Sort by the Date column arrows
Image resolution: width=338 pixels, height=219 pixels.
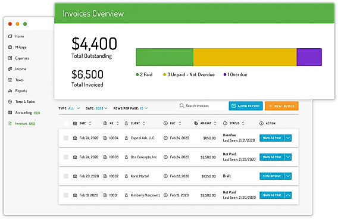click(90, 123)
